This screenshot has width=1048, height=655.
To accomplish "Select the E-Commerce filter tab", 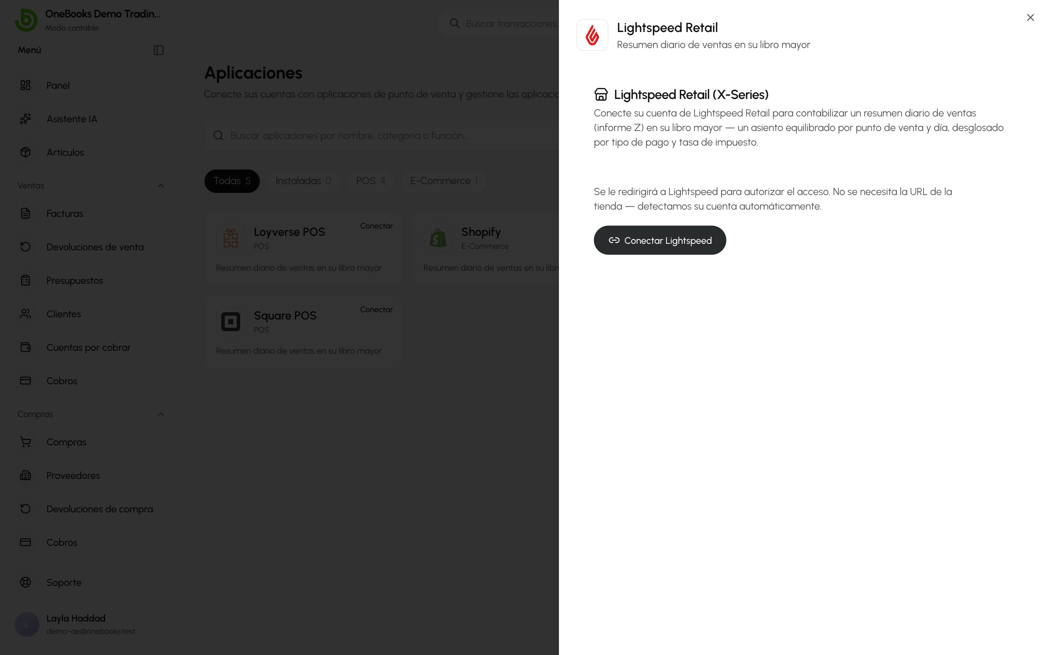I will (x=444, y=180).
